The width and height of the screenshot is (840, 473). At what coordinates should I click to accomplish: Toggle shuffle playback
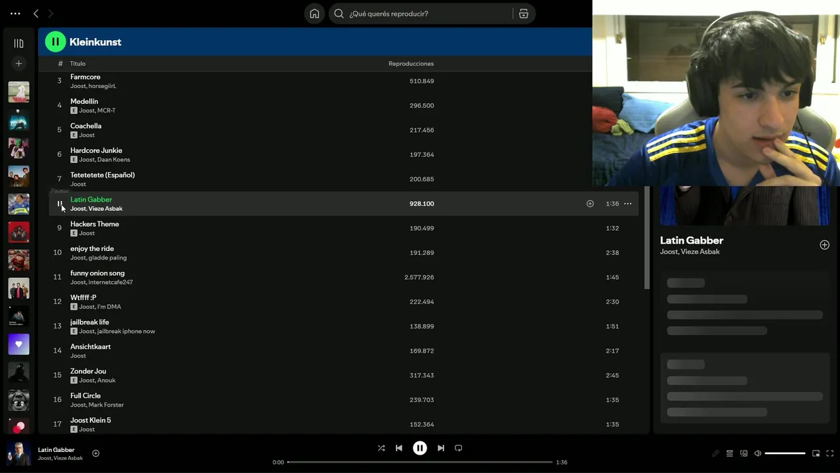click(381, 448)
